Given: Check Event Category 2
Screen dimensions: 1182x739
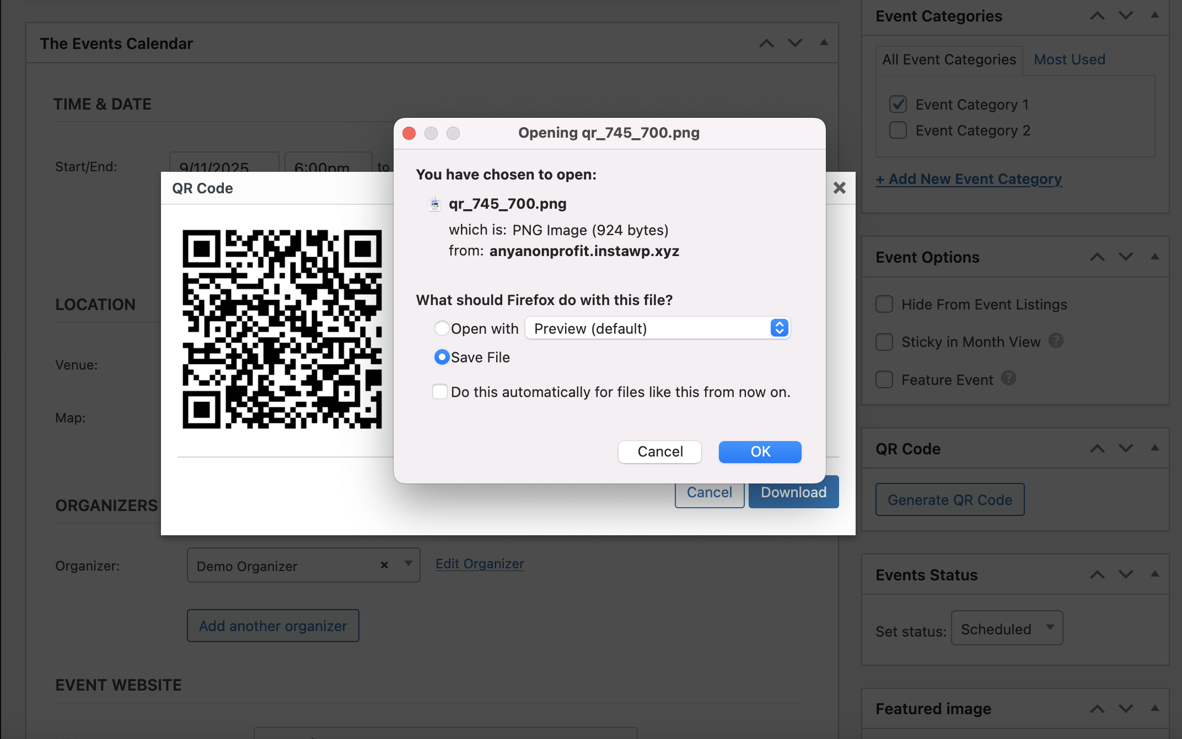Looking at the screenshot, I should pyautogui.click(x=898, y=130).
